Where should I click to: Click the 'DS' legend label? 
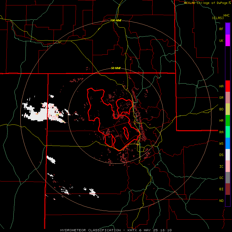coord(221,155)
